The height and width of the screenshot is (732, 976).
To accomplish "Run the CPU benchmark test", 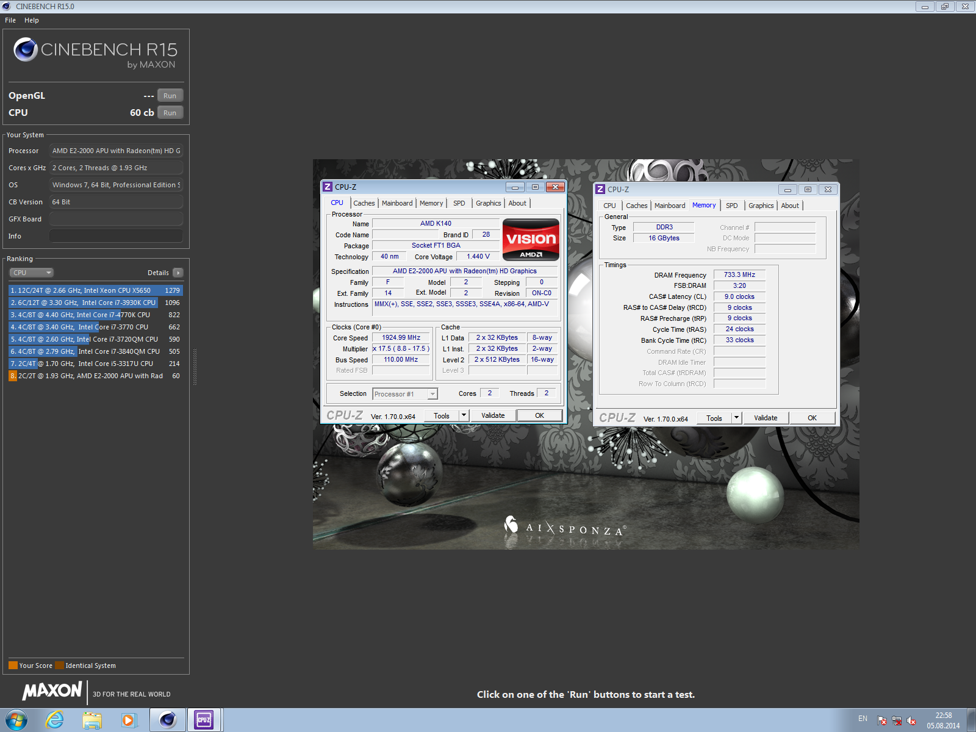I will pyautogui.click(x=170, y=113).
